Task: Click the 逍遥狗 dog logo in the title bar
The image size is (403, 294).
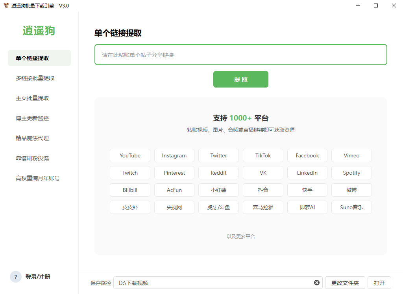Action: click(6, 6)
